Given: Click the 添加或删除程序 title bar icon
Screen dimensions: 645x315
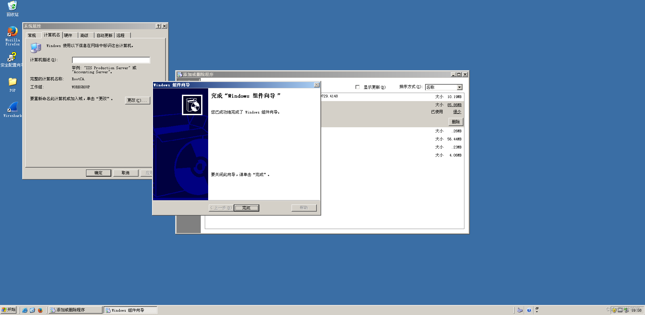Looking at the screenshot, I should tap(180, 75).
